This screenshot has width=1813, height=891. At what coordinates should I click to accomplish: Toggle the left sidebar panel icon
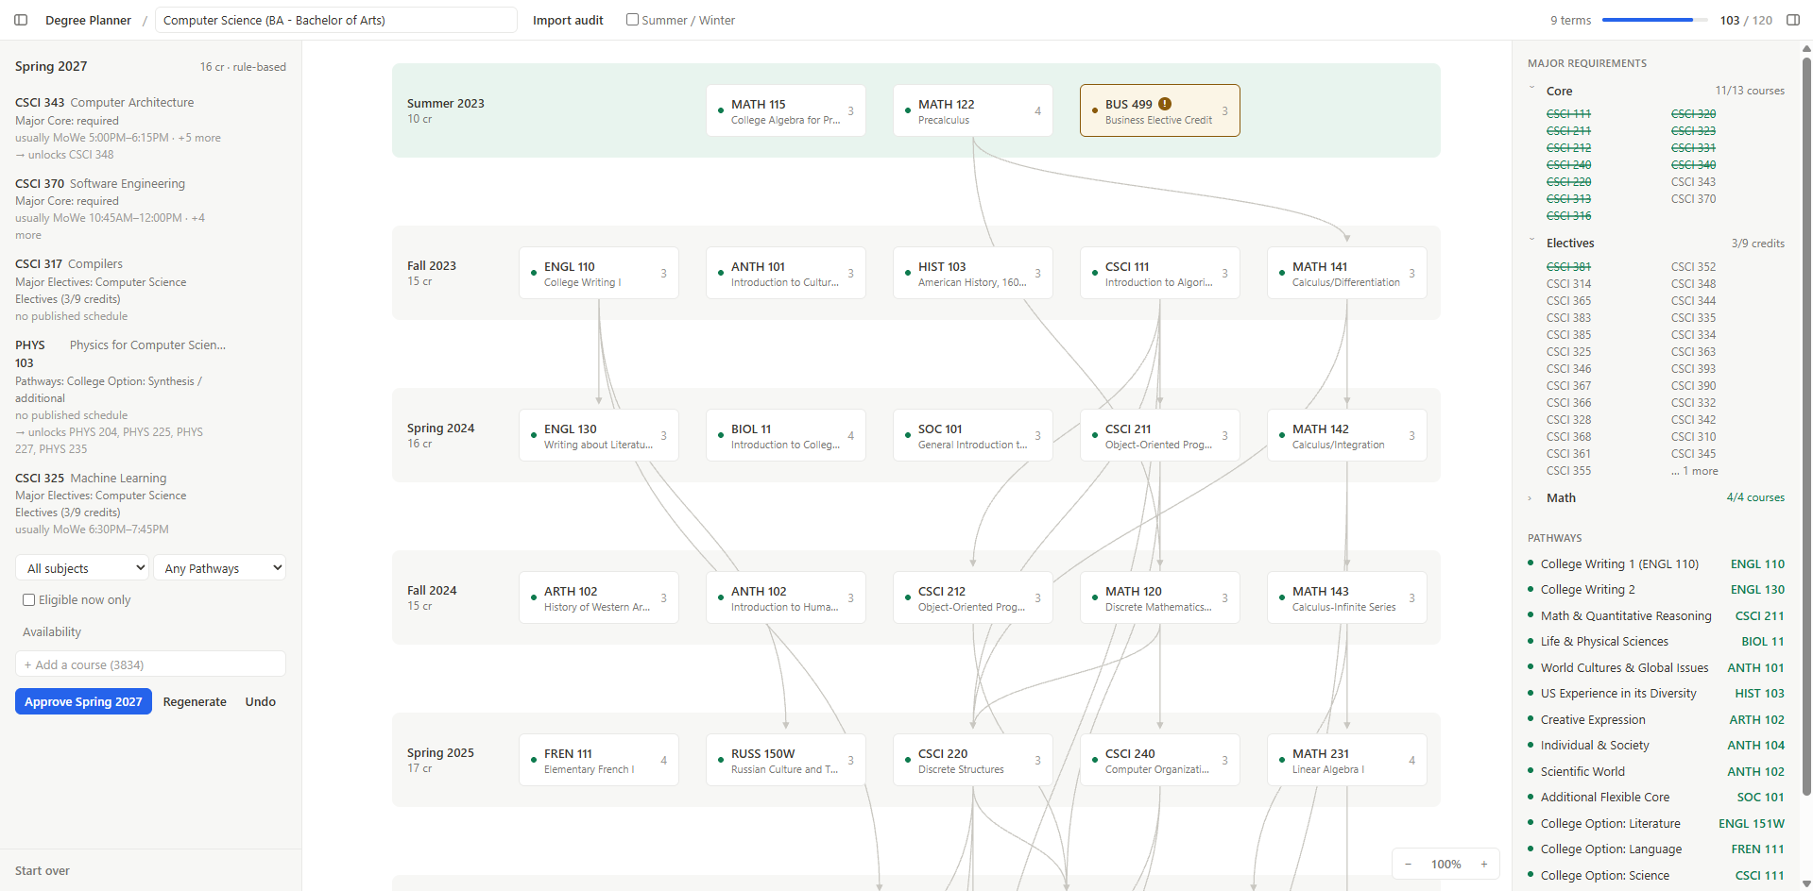(x=21, y=20)
